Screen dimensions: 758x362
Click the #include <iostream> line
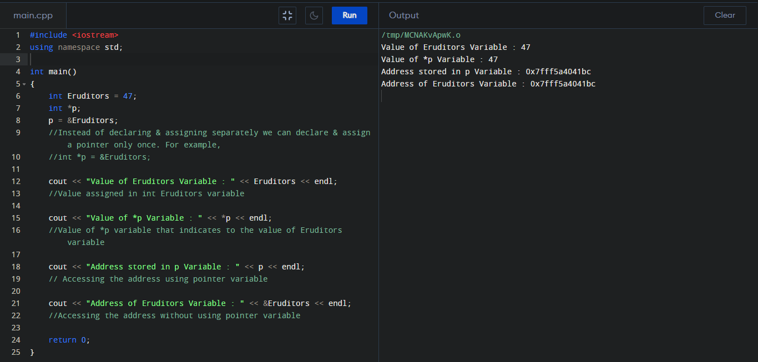tap(74, 35)
